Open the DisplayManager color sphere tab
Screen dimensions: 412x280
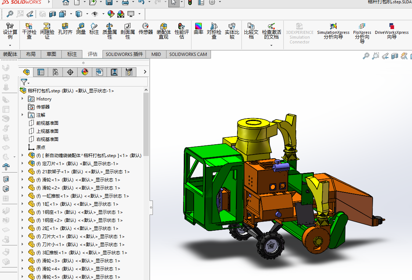click(x=85, y=72)
